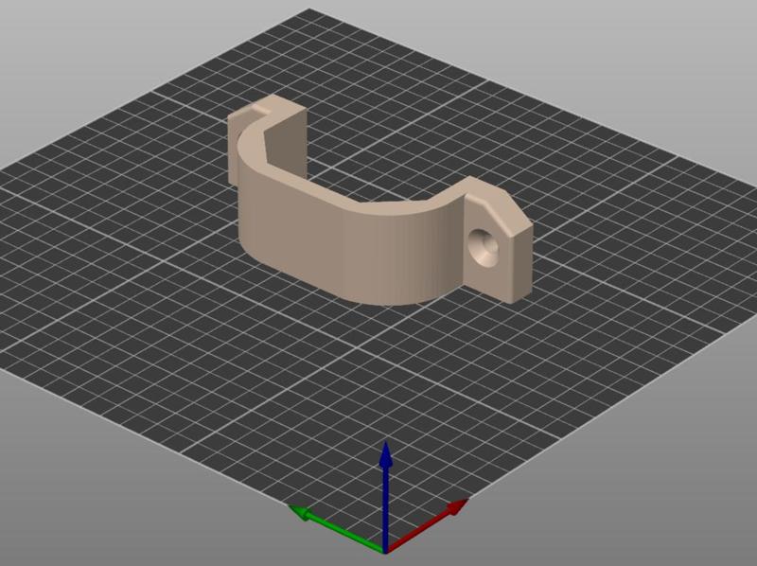Click the right mounting tab of clamp
Screen dimensions: 757x566
coord(498,240)
